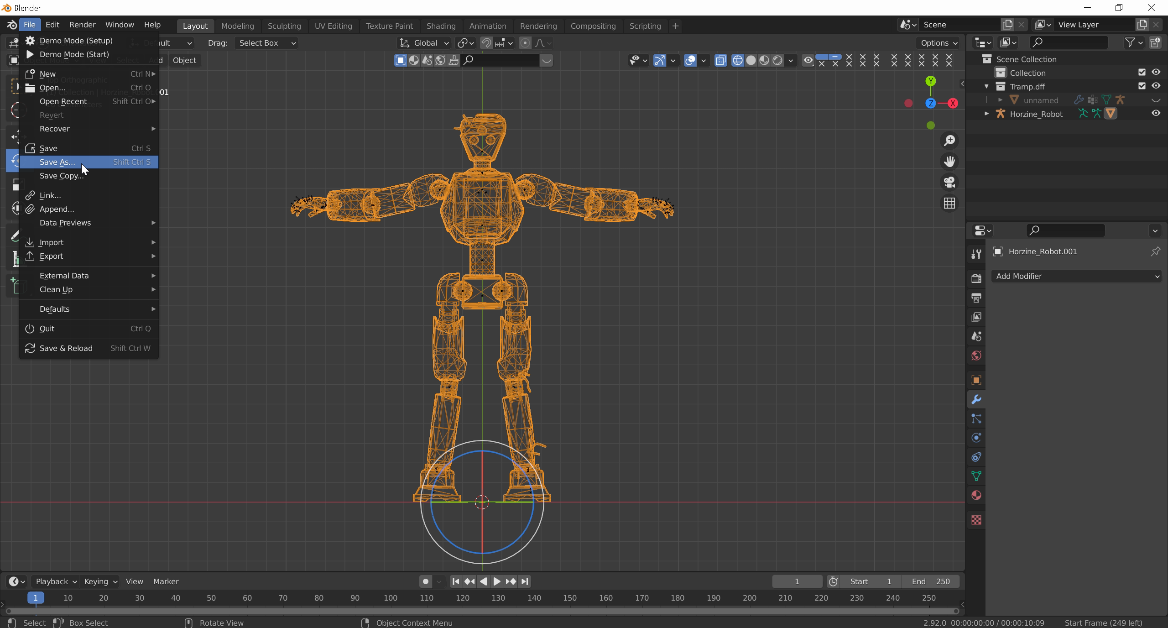Open the Add Modifier dropdown

[x=1076, y=276]
